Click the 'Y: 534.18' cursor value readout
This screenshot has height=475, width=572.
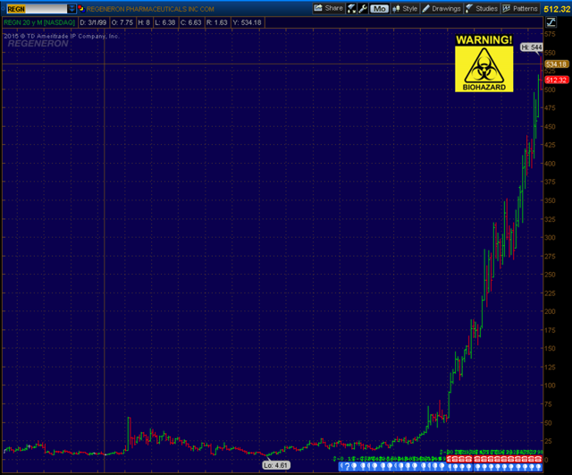[x=247, y=22]
